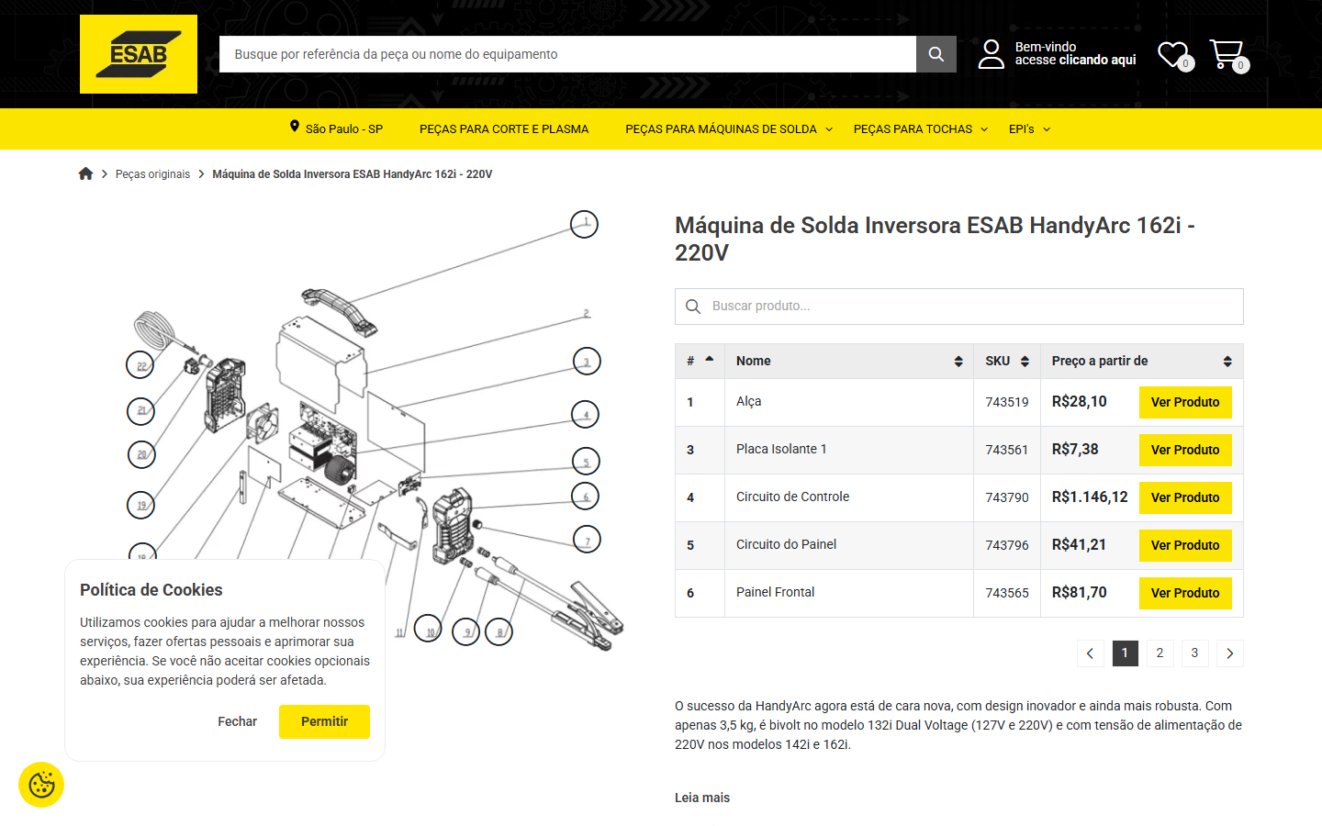This screenshot has width=1322, height=826.
Task: Click part number 5 circle on diagram
Action: (586, 461)
